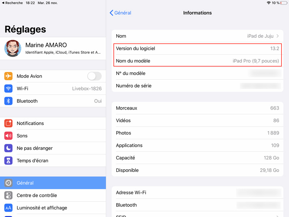Image resolution: width=289 pixels, height=217 pixels.
Task: Open Wi-Fi settings row
Action: [53, 89]
